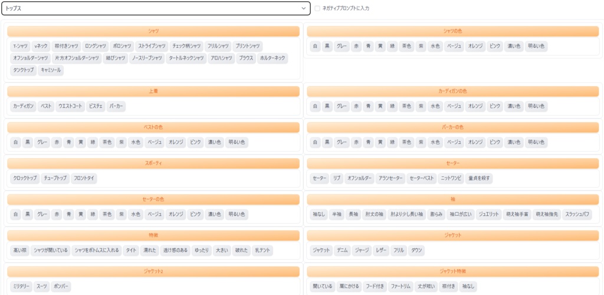Image resolution: width=604 pixels, height=295 pixels.
Task: Select the クロックトップ tag
Action: point(25,178)
